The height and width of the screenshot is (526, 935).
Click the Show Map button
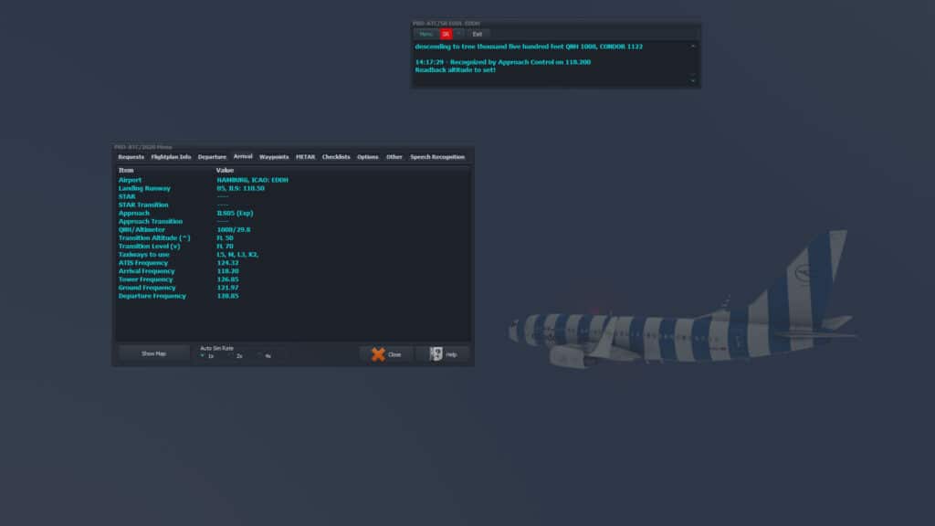tap(153, 353)
